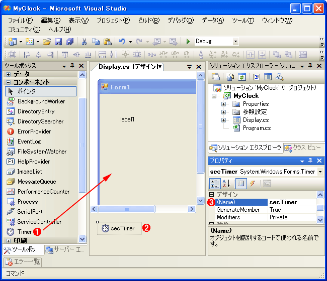327x281 pixels.
Task: Toggle the Properties list button
Action: (241, 184)
